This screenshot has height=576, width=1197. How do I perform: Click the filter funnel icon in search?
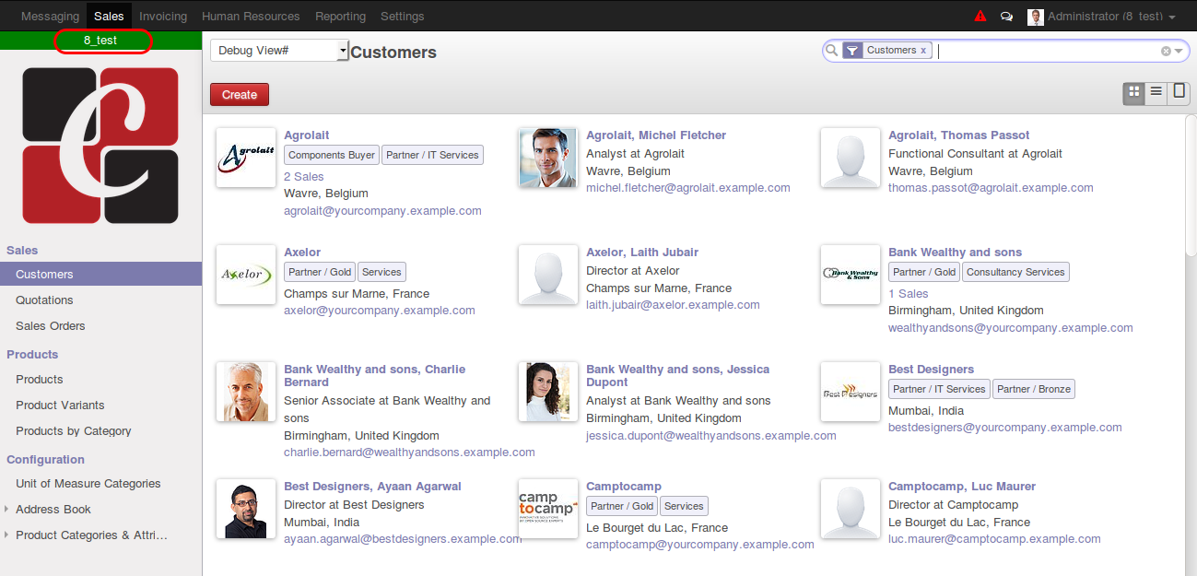tap(852, 51)
